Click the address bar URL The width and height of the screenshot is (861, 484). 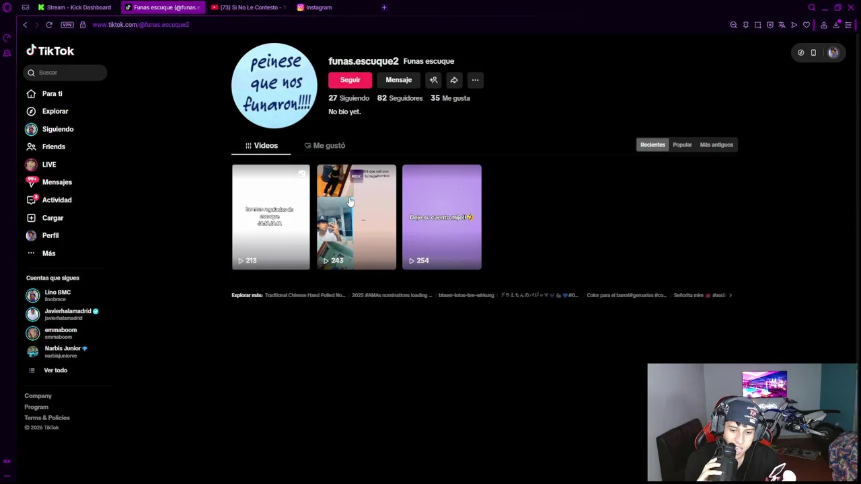141,25
